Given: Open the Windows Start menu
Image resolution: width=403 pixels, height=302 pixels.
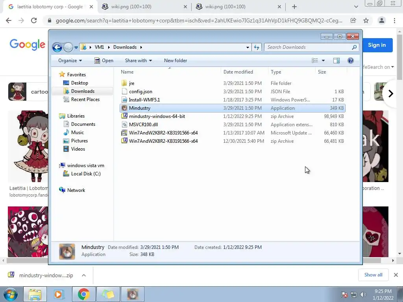Looking at the screenshot, I should (x=10, y=294).
